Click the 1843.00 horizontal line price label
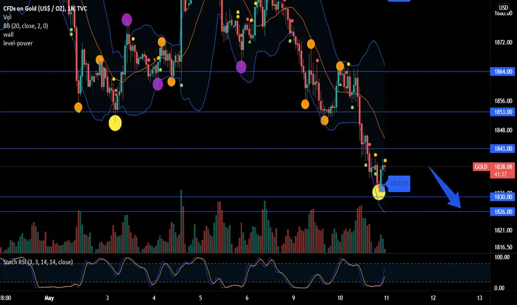This screenshot has height=305, width=517. (502, 149)
